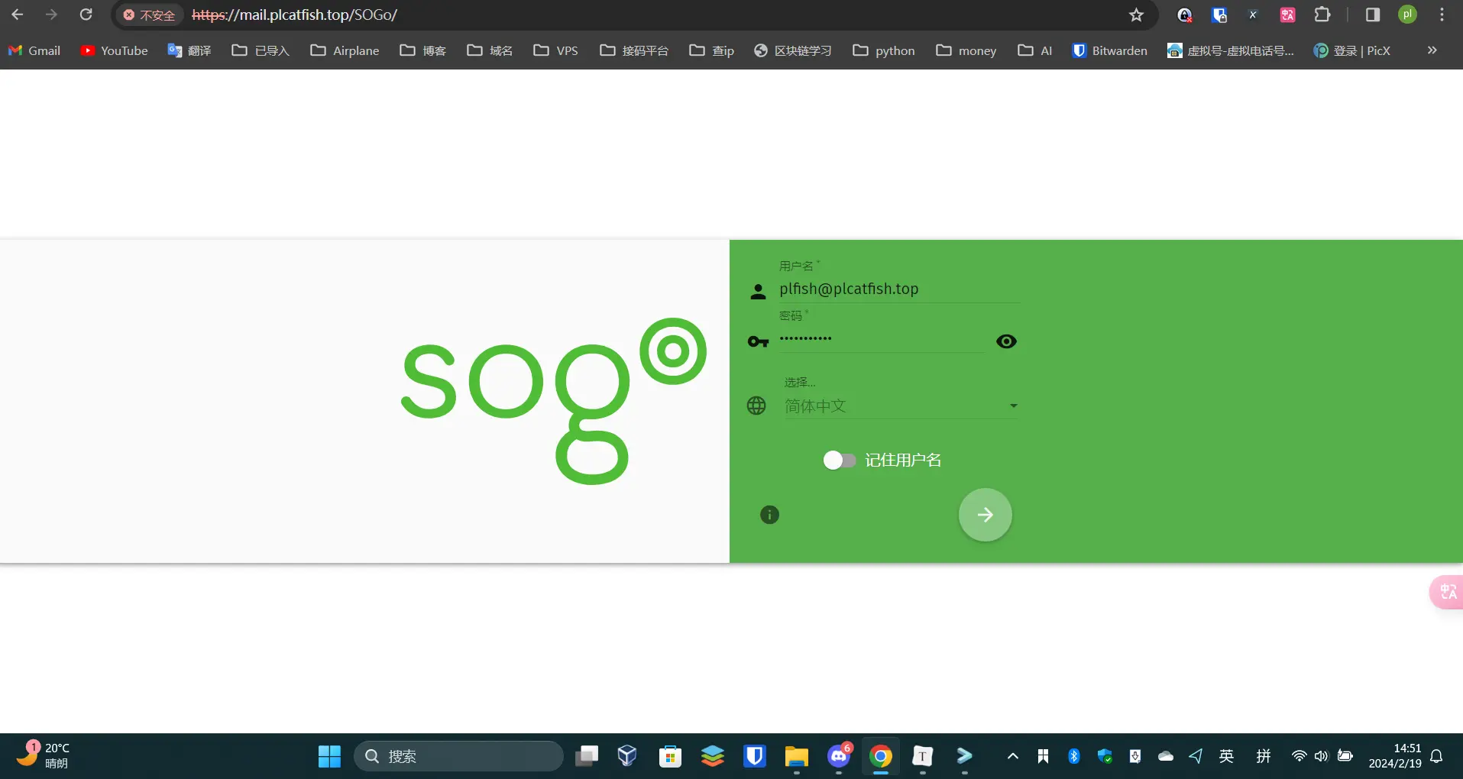This screenshot has height=779, width=1463.
Task: Open the python bookmark folder
Action: pyautogui.click(x=884, y=50)
